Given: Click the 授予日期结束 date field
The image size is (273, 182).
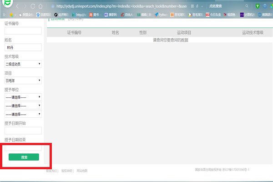Looking at the screenshot, I should tap(23, 148).
